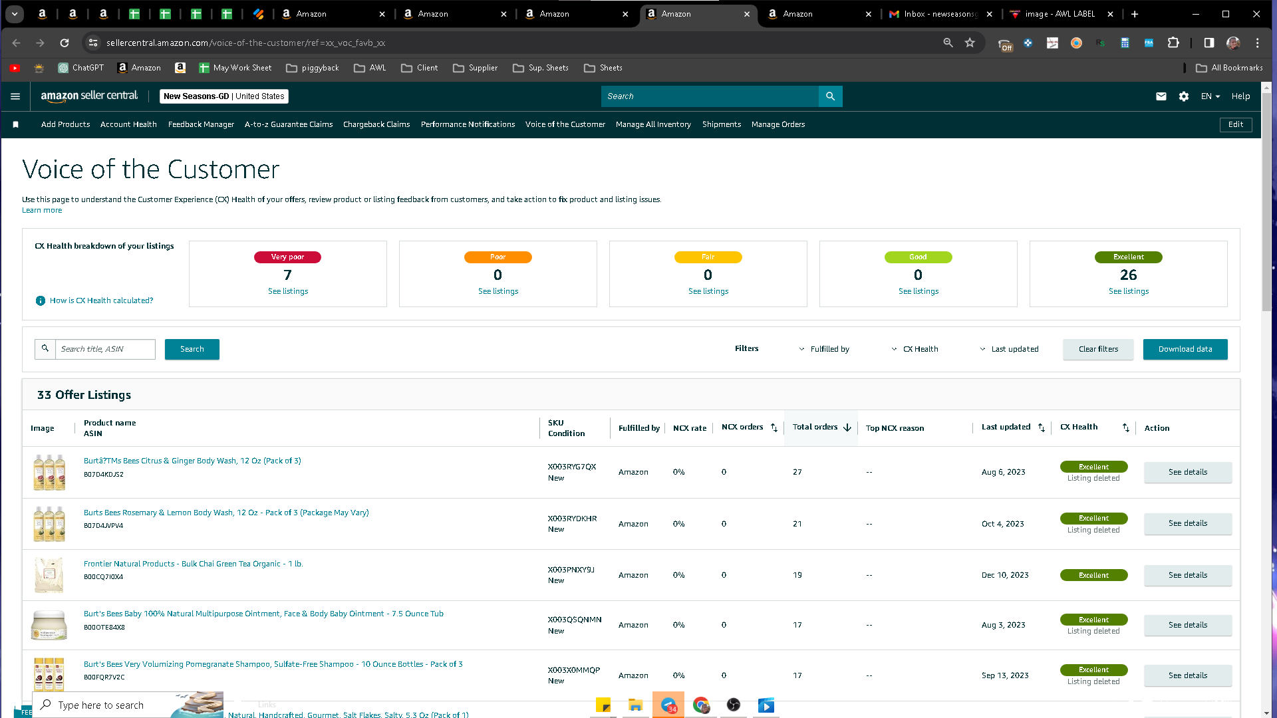
Task: Click the page vertical scrollbar
Action: pos(1267,201)
